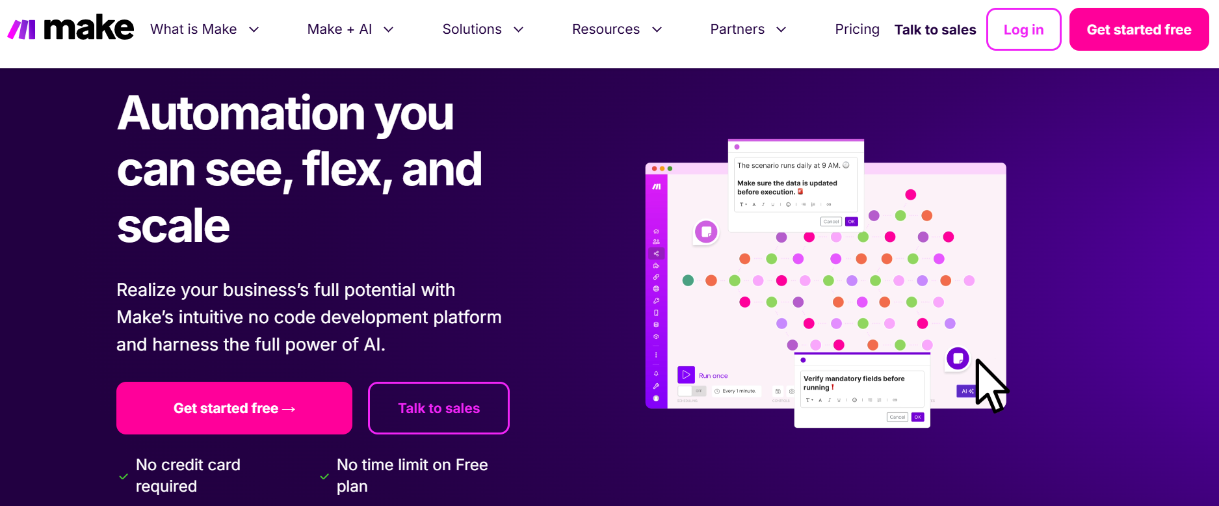The height and width of the screenshot is (506, 1219).
Task: Click Cancel in the Verify mandatory fields note
Action: click(897, 417)
